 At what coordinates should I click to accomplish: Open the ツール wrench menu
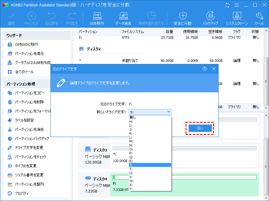(x=259, y=19)
